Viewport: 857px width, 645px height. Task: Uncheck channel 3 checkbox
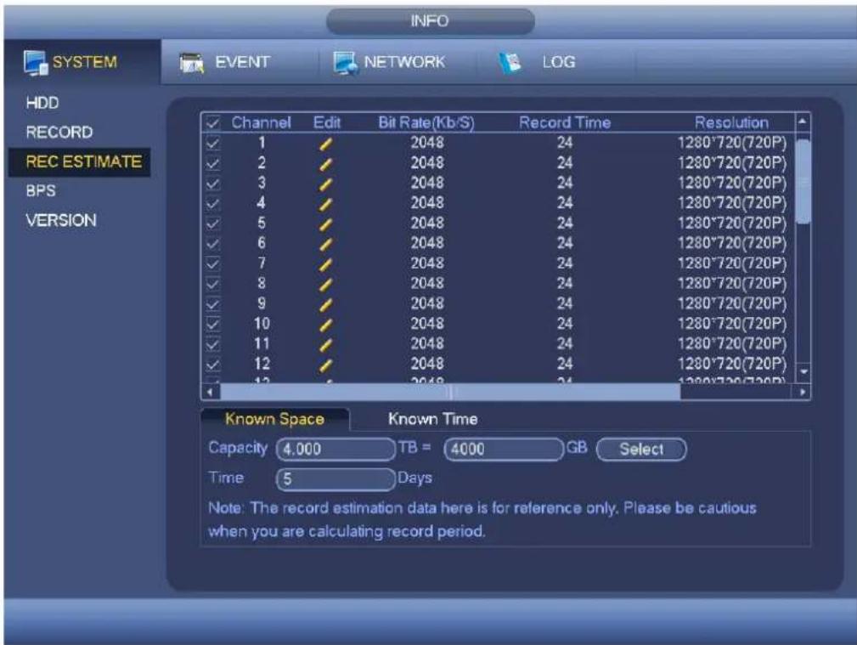pos(212,184)
